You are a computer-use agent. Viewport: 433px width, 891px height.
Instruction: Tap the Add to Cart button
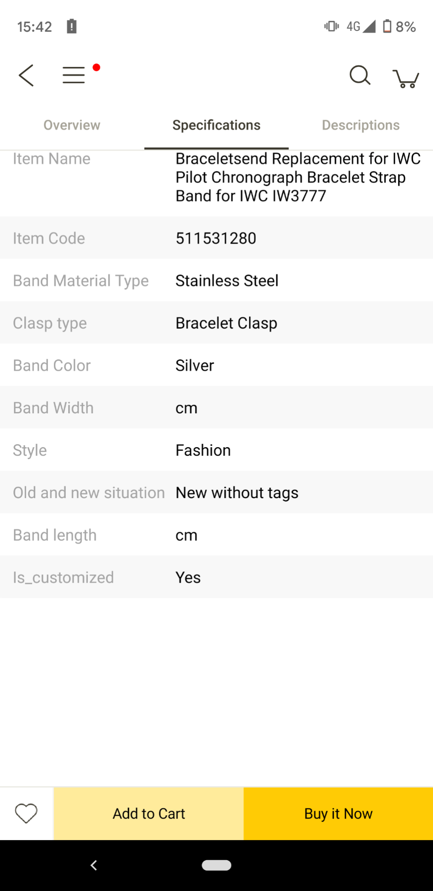[149, 814]
